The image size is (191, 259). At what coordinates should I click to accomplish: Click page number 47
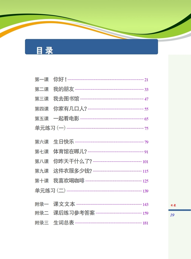(146, 99)
